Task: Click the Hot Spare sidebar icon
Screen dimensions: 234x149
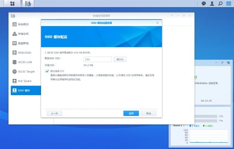Action: pos(15,81)
